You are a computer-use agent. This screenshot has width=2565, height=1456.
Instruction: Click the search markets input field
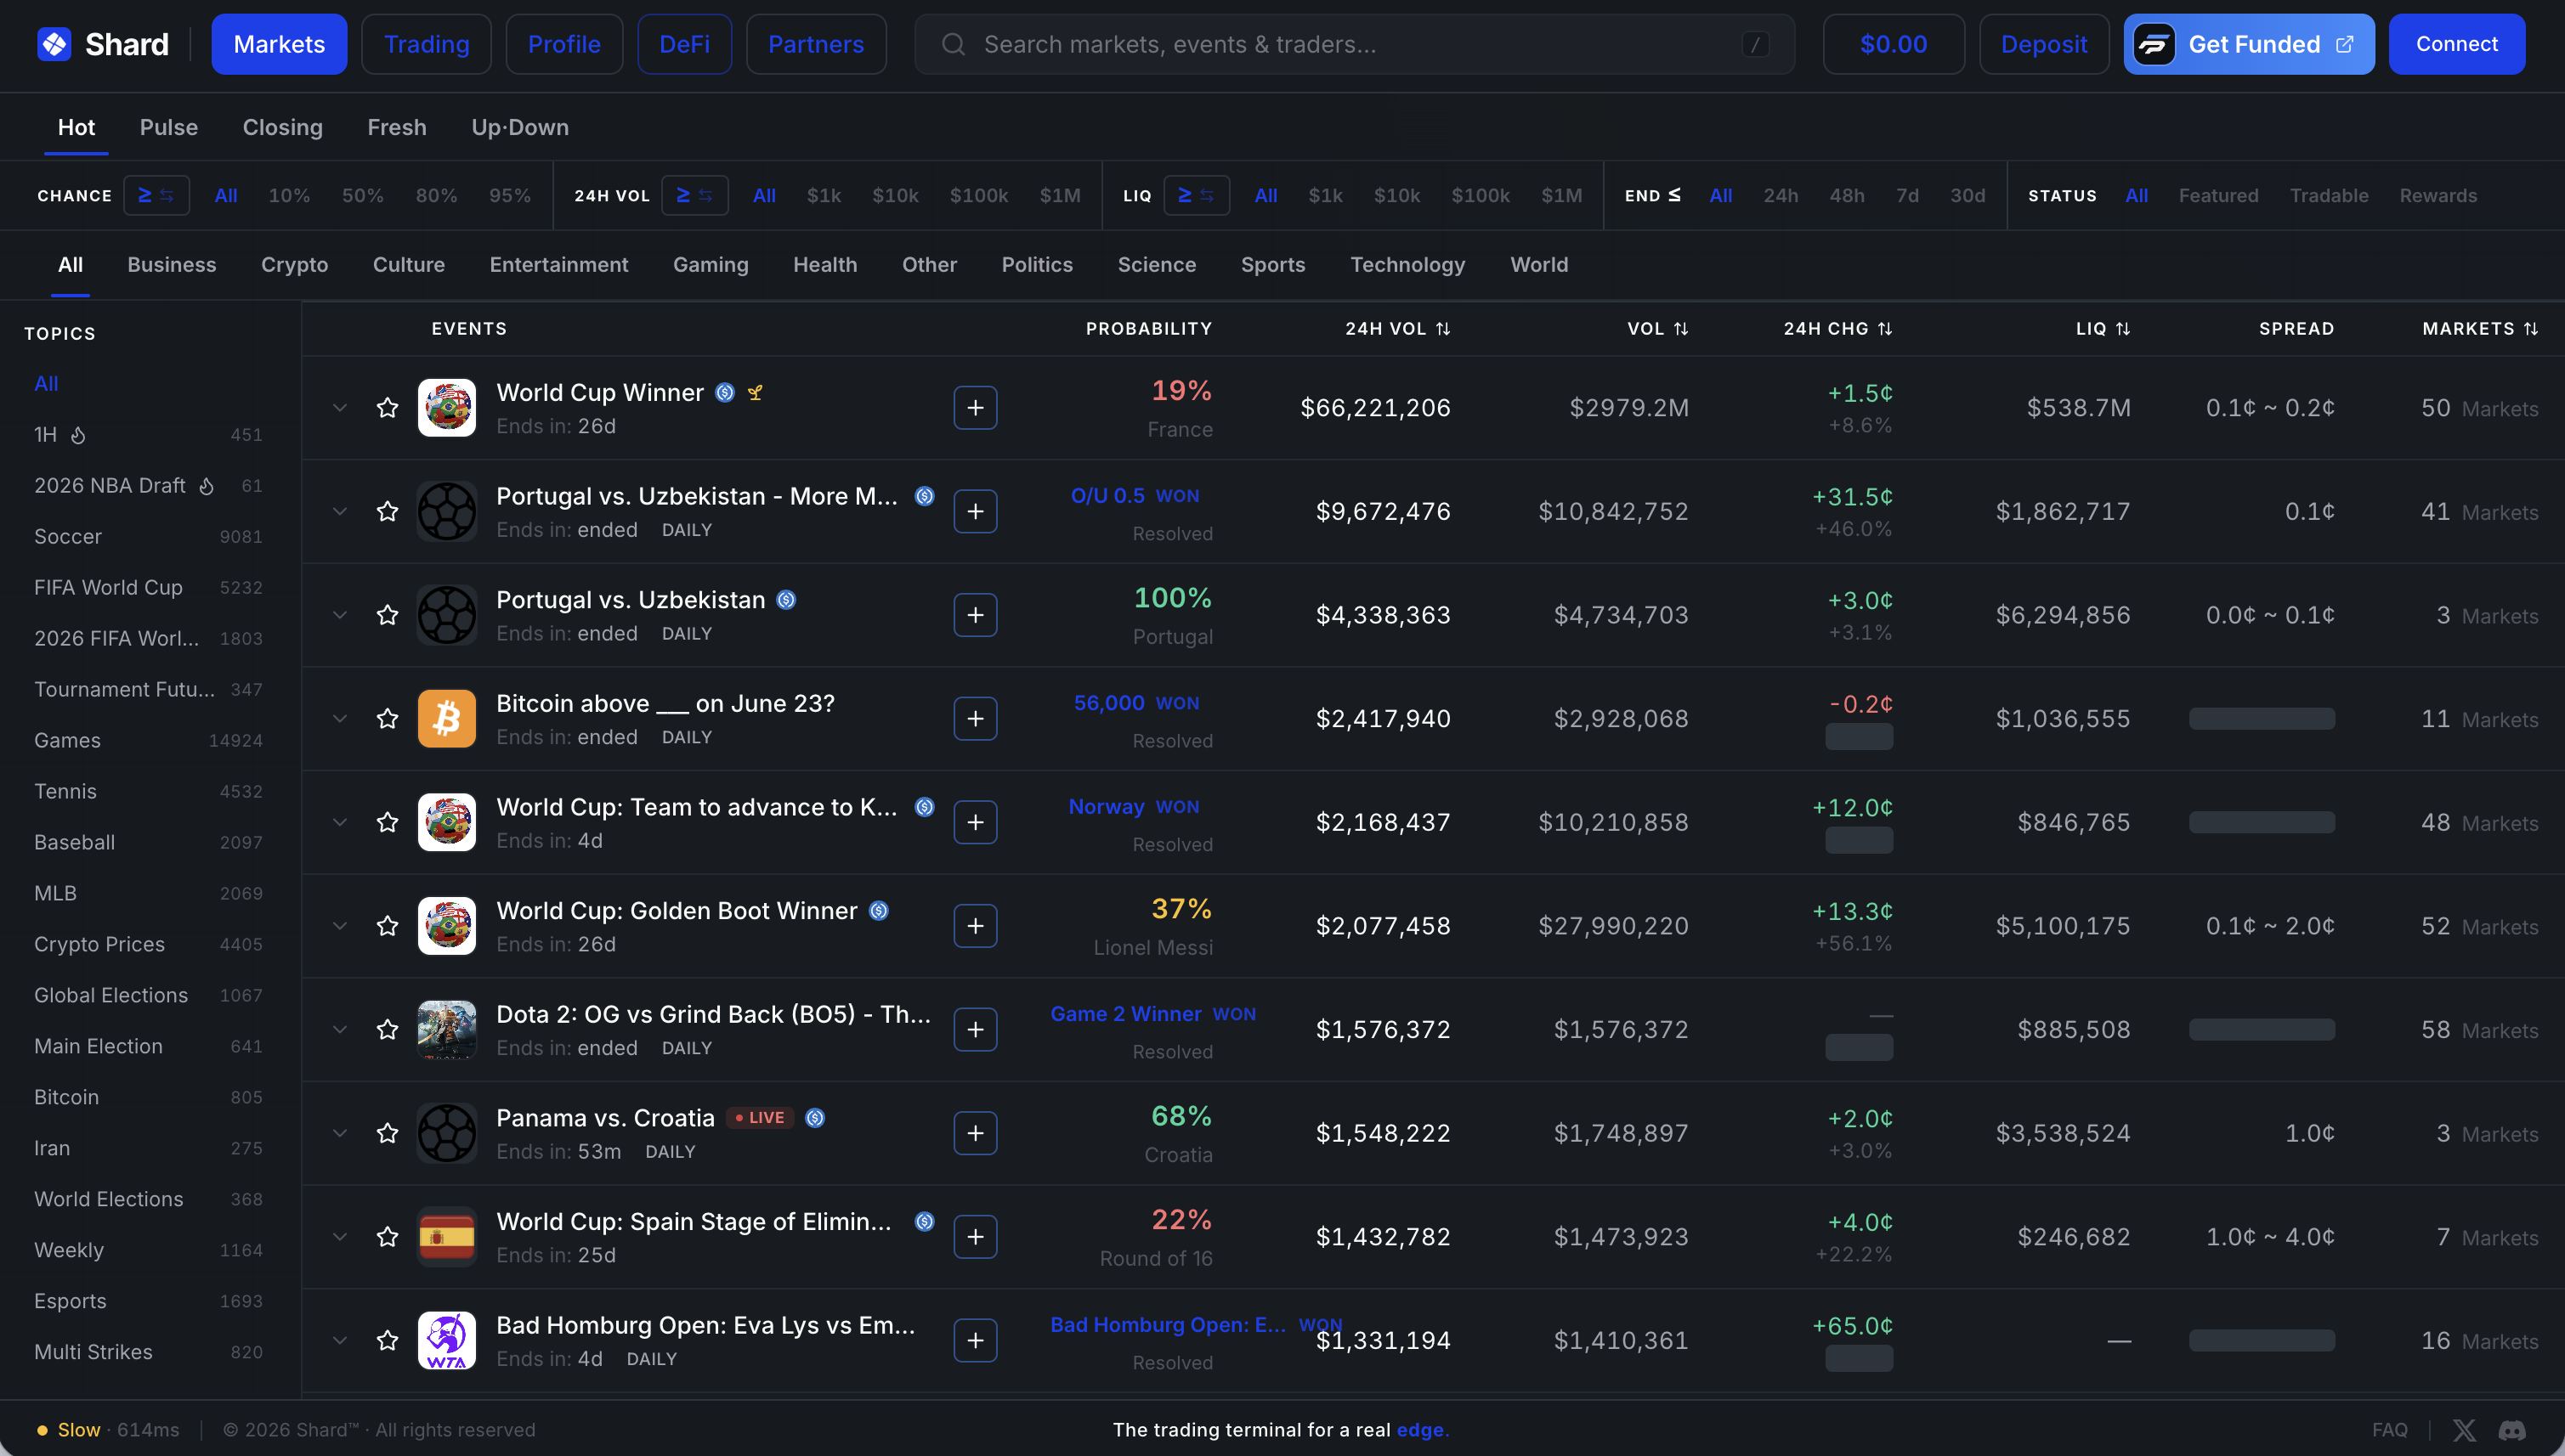click(x=1354, y=44)
